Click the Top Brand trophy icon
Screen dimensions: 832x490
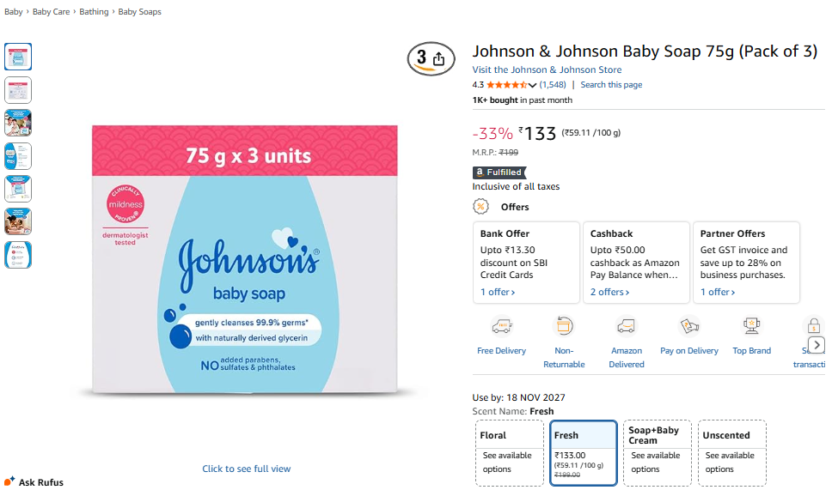751,326
